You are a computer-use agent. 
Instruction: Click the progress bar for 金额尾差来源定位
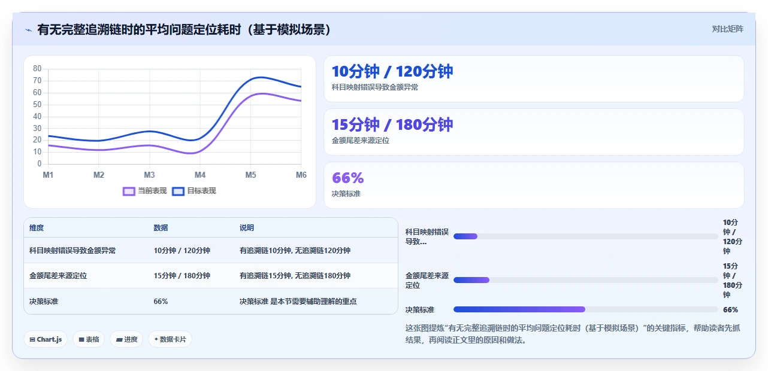click(x=586, y=280)
